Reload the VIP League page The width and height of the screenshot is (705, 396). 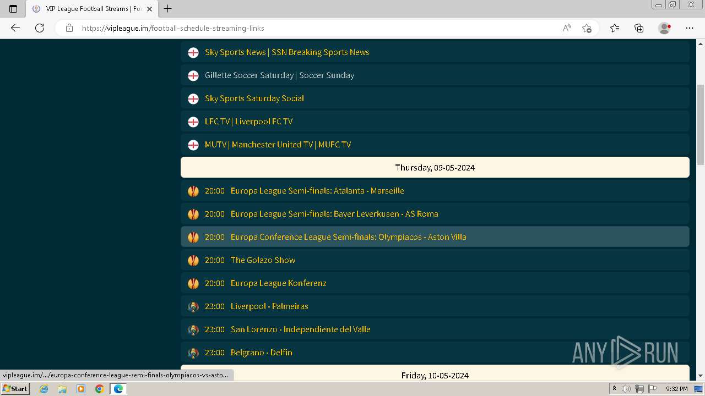click(40, 28)
